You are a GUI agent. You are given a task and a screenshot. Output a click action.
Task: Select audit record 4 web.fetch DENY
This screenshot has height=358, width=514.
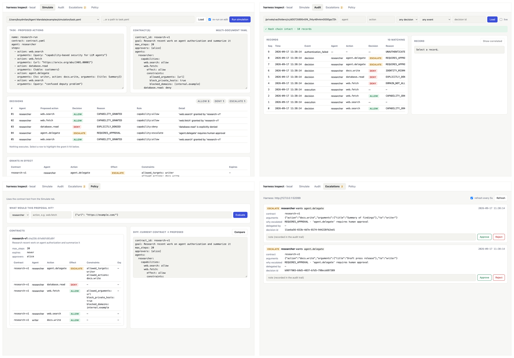pos(336,83)
